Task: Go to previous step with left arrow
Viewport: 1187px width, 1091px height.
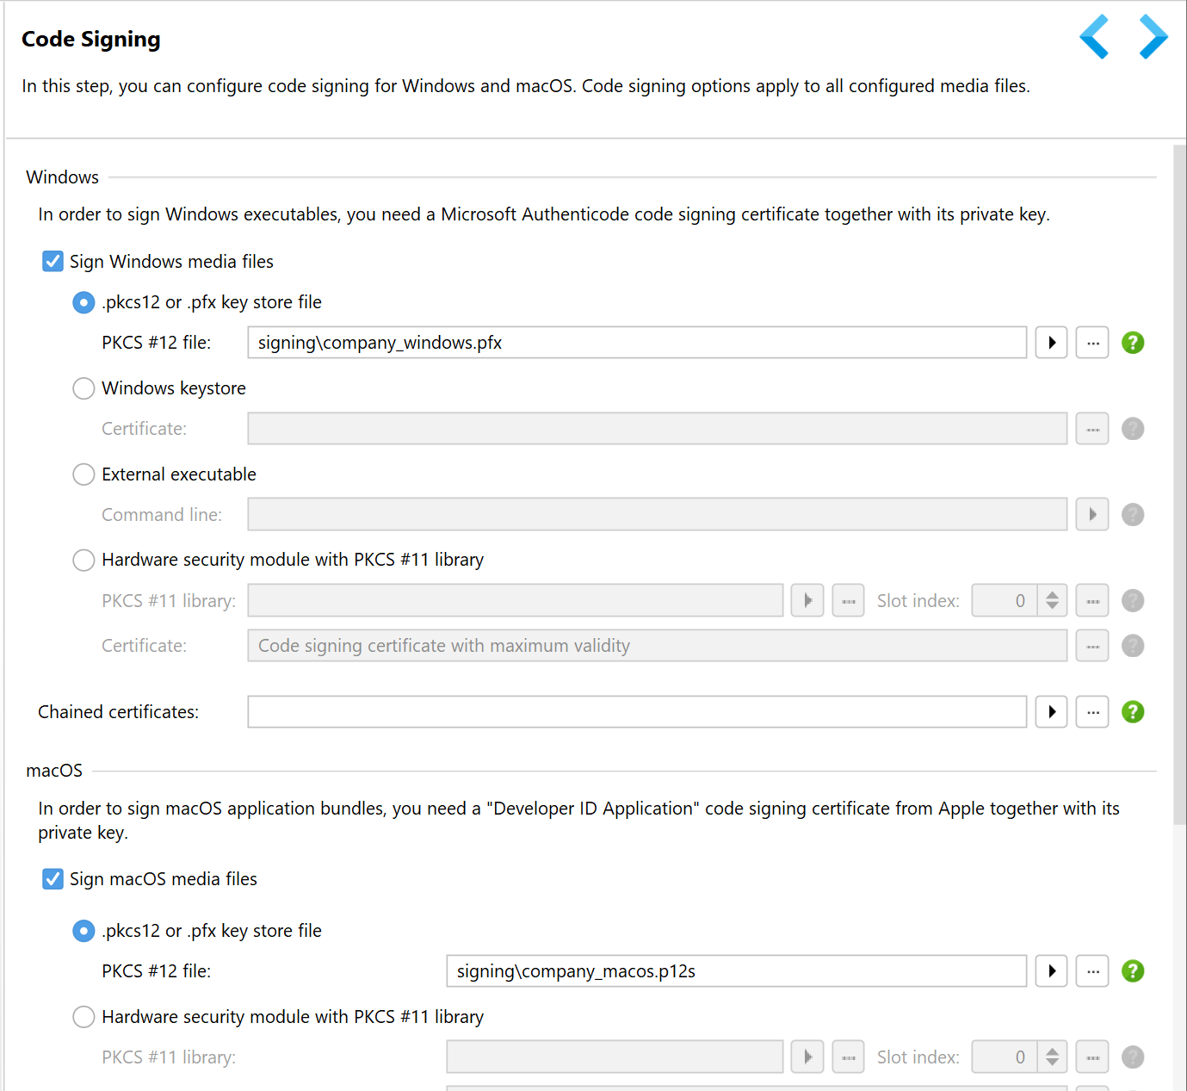Action: (1094, 37)
